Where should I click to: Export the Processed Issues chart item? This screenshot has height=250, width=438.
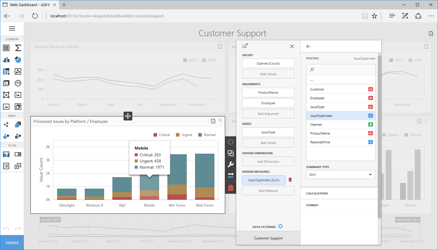tap(213, 121)
